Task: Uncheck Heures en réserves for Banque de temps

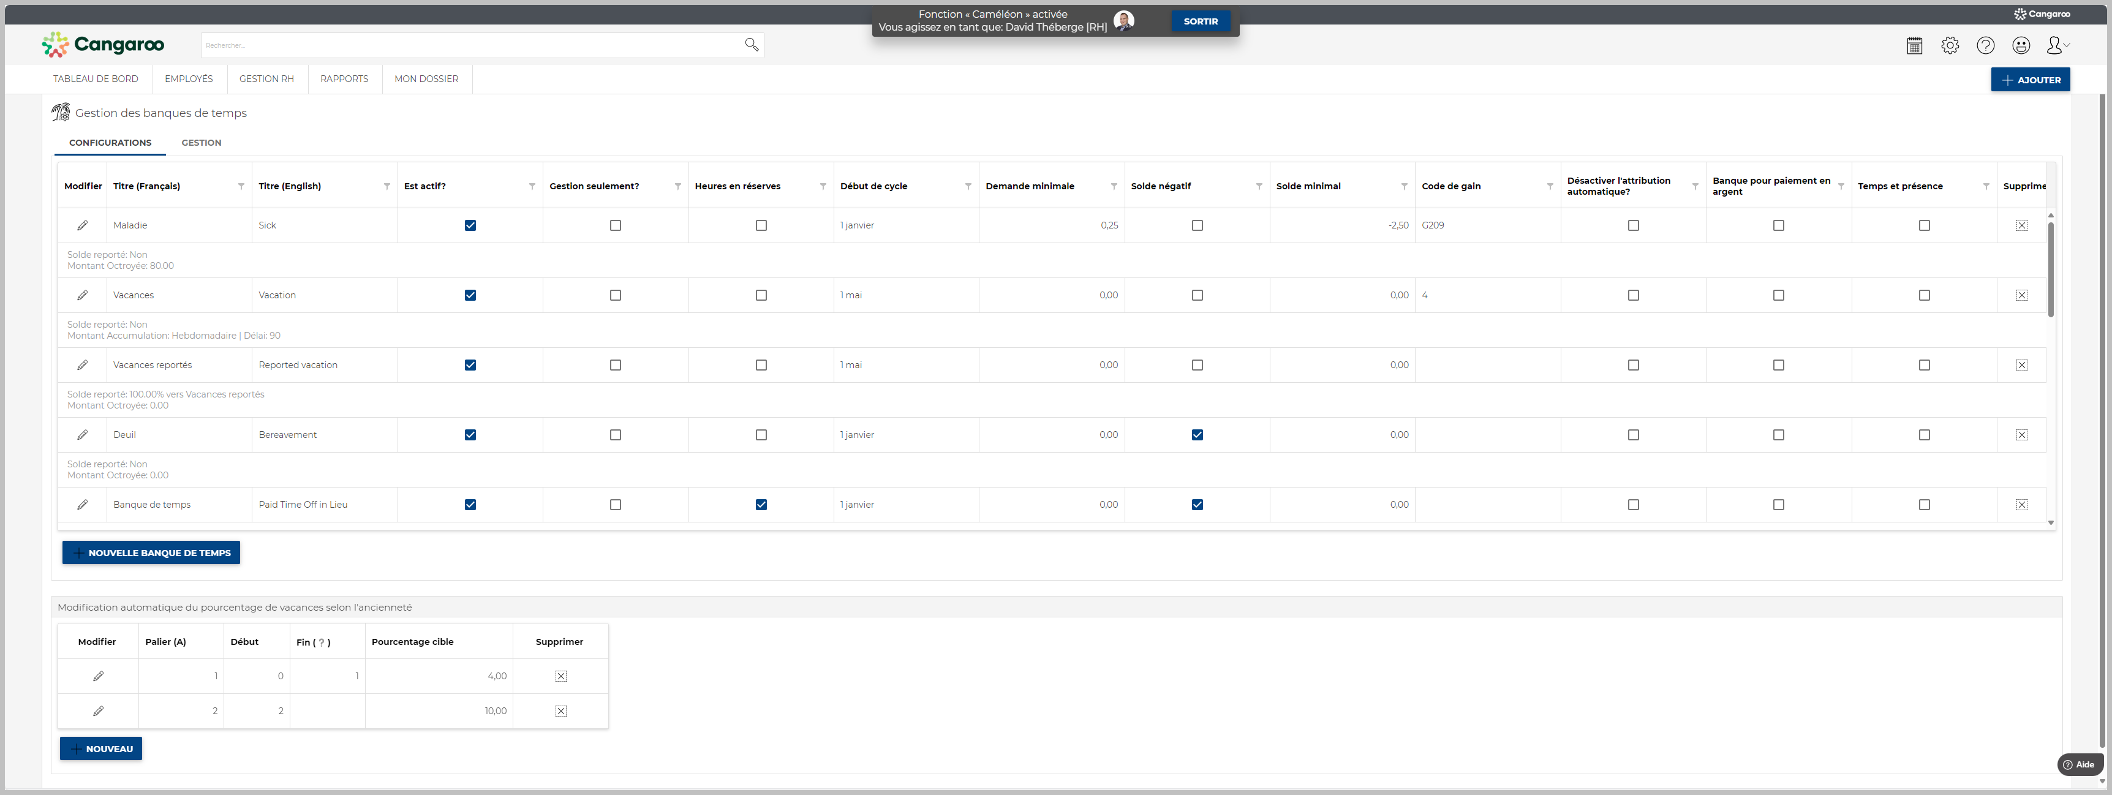Action: (x=761, y=505)
